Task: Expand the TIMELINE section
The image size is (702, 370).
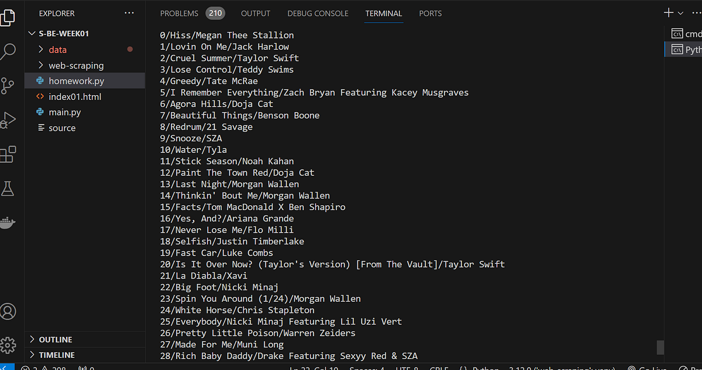Action: 58,355
